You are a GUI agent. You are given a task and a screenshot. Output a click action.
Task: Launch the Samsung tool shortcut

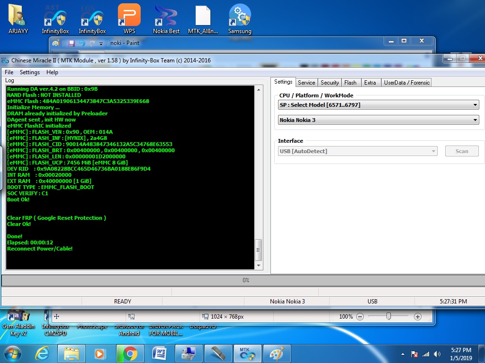(240, 18)
